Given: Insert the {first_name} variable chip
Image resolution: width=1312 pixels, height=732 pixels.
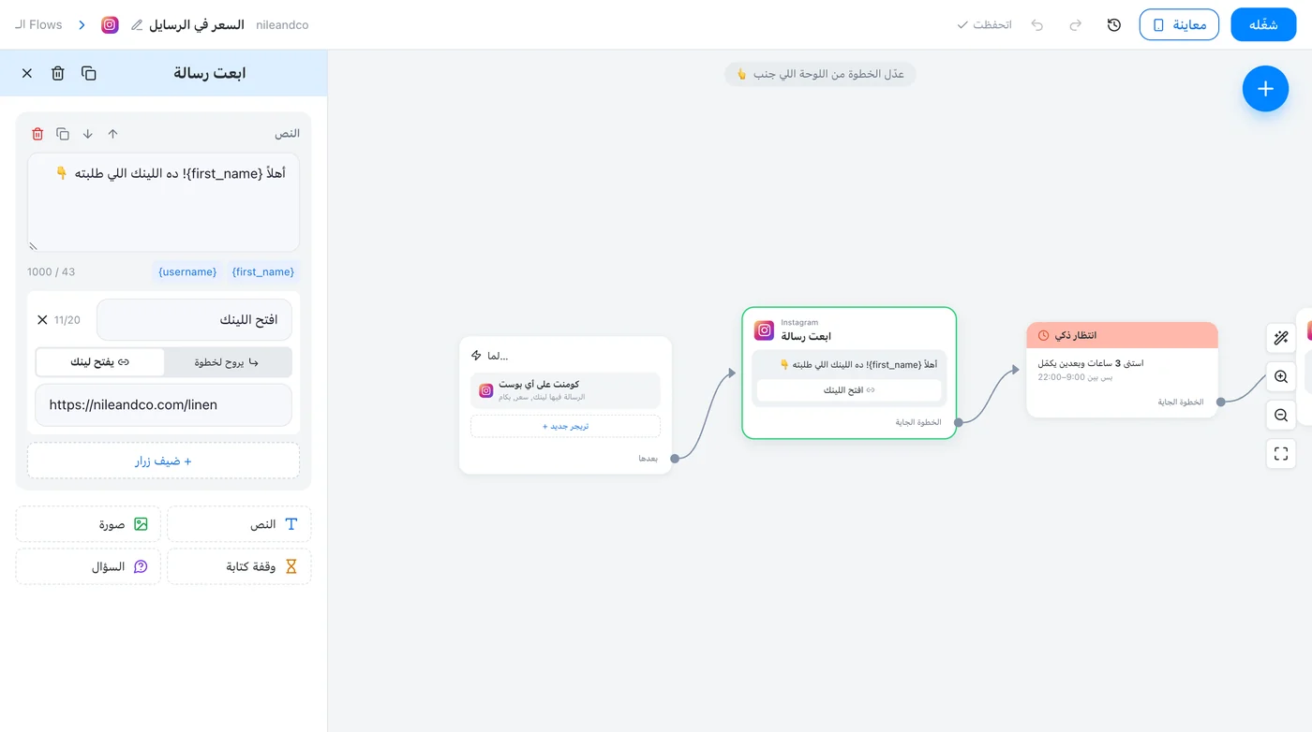Looking at the screenshot, I should coord(263,271).
